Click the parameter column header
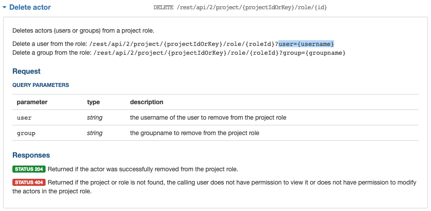Image resolution: width=431 pixels, height=211 pixels. (32, 102)
